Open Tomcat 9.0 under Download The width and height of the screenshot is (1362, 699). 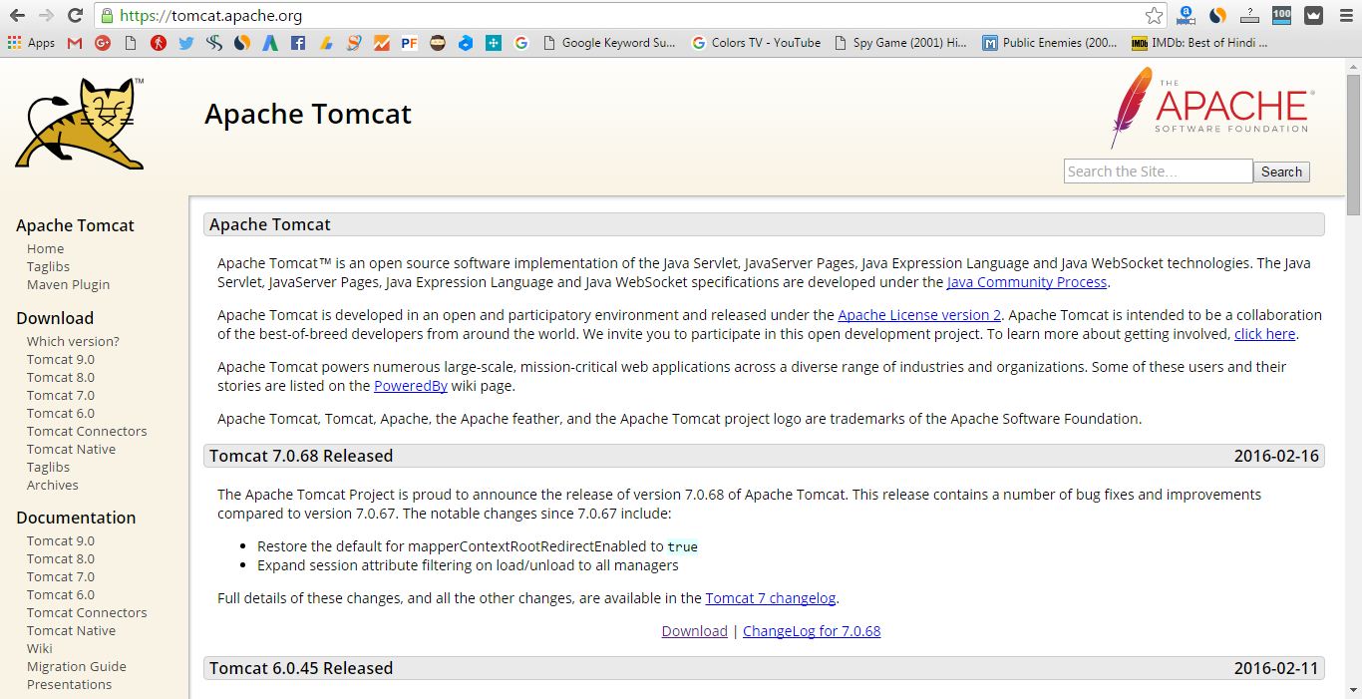click(x=61, y=359)
